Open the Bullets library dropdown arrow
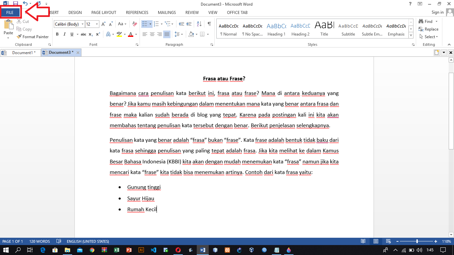 150,24
